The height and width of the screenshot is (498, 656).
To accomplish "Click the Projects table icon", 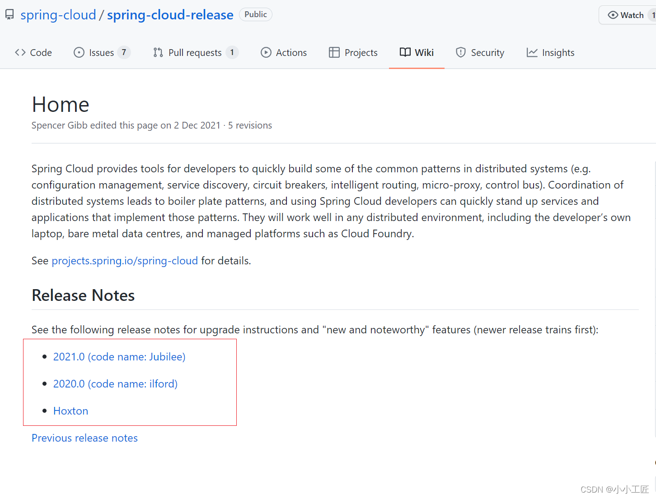I will [x=334, y=53].
